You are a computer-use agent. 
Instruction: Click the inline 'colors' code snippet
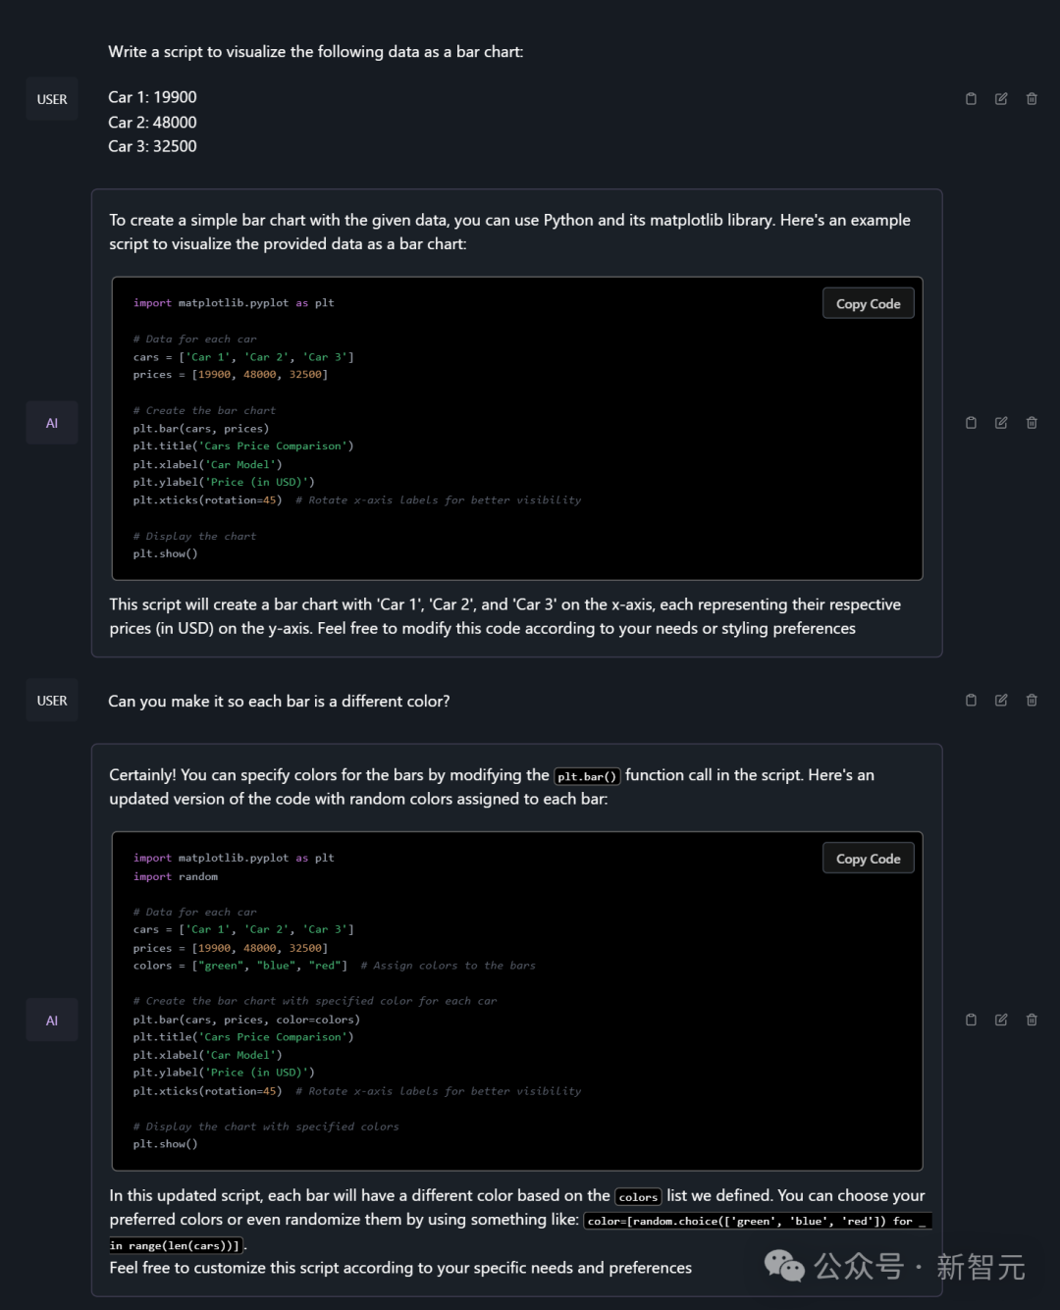(638, 1197)
